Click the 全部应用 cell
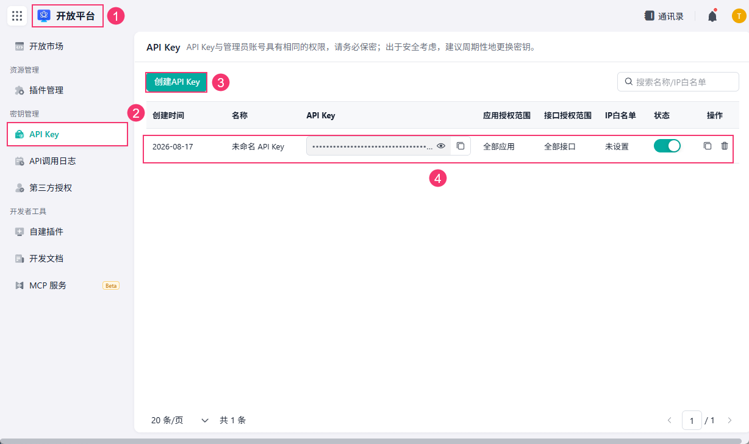Viewport: 749px width, 444px height. coord(499,146)
